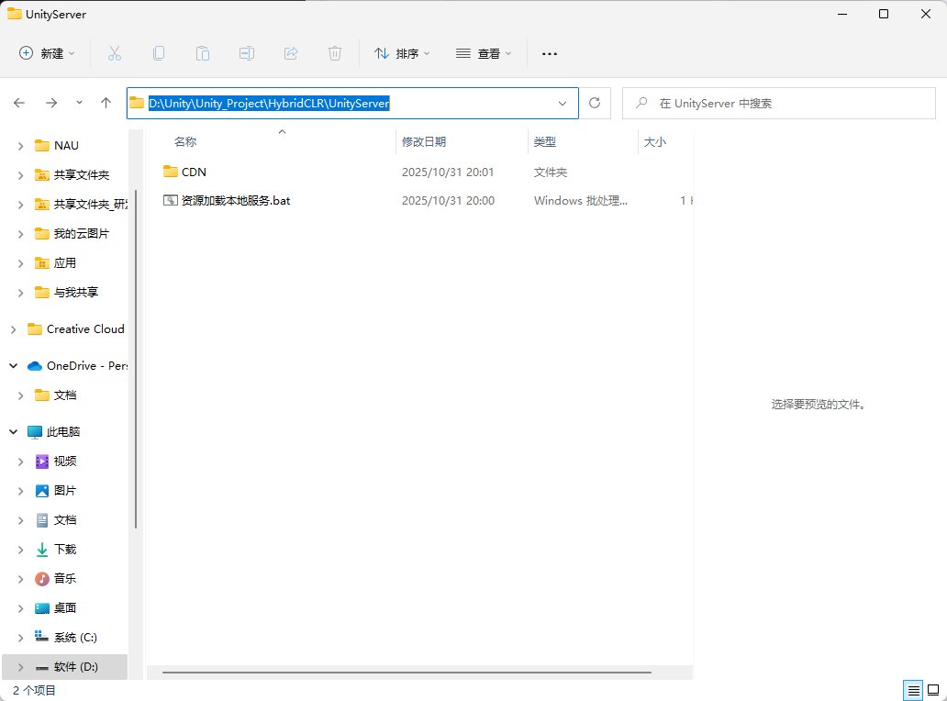The image size is (947, 701).
Task: Expand the 系统 (C:) drive node
Action: [x=20, y=637]
